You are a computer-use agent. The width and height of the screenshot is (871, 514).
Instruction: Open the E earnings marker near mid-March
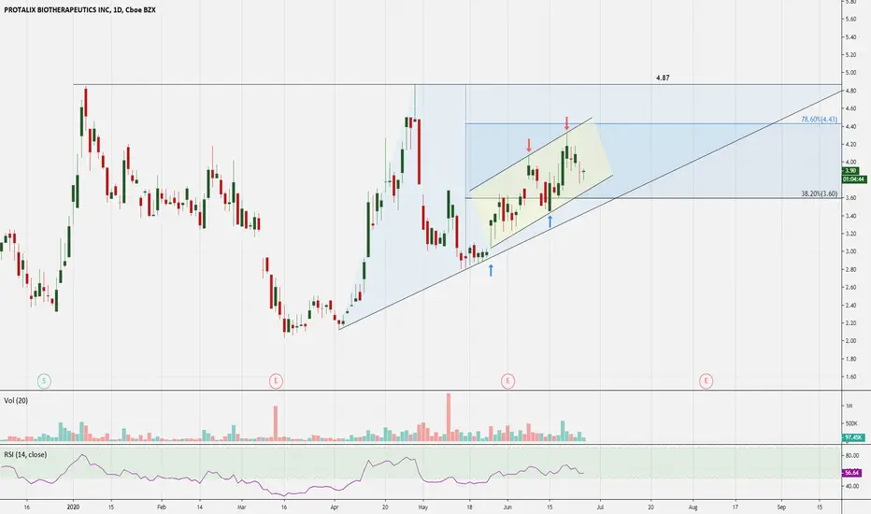pyautogui.click(x=276, y=381)
